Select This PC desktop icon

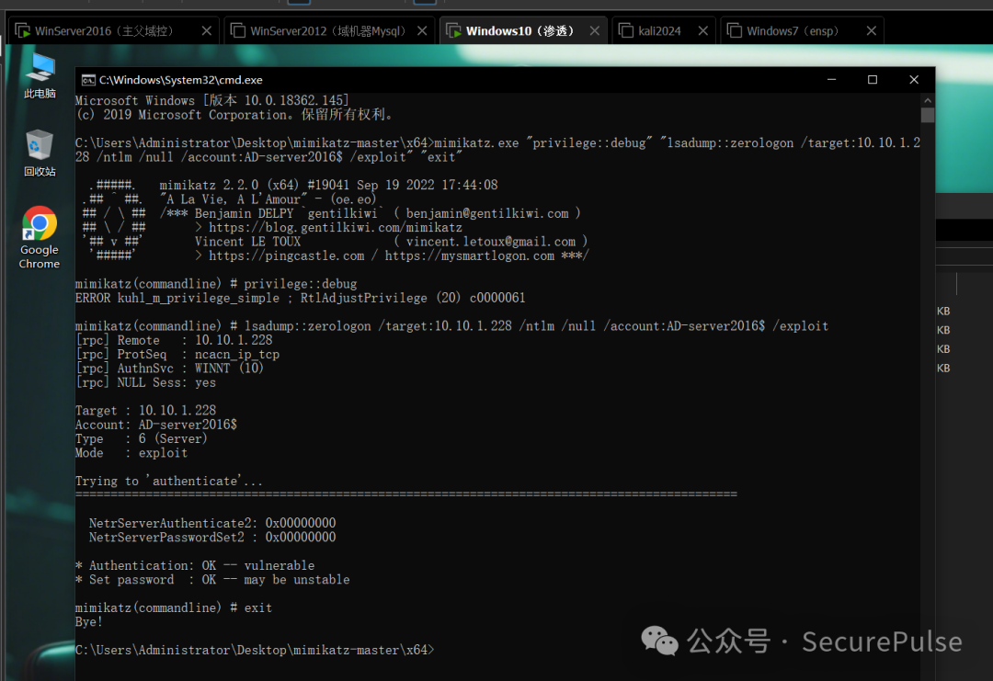40,75
